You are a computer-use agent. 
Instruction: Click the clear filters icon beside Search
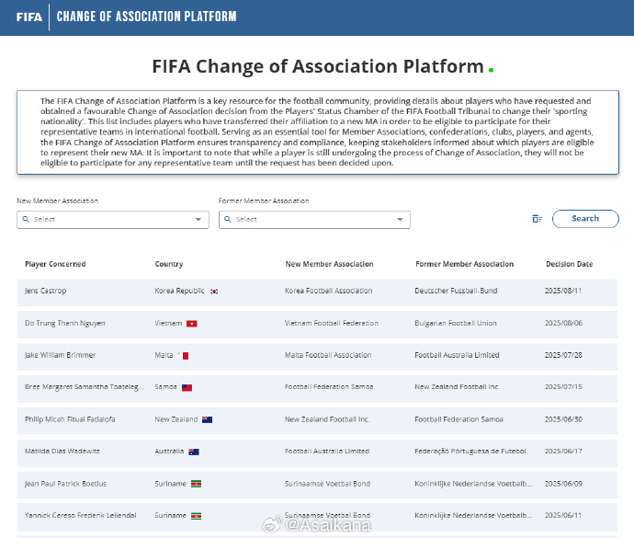(x=538, y=219)
